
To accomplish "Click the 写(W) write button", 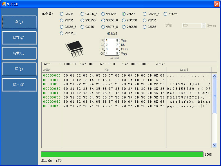I will [x=19, y=69].
